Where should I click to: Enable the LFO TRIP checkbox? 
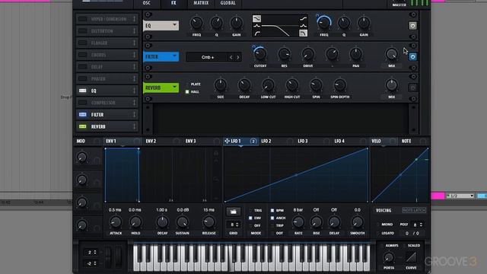point(272,225)
